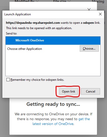Click empty space in application list
This screenshot has height=137, width=107.
[x=53, y=64]
